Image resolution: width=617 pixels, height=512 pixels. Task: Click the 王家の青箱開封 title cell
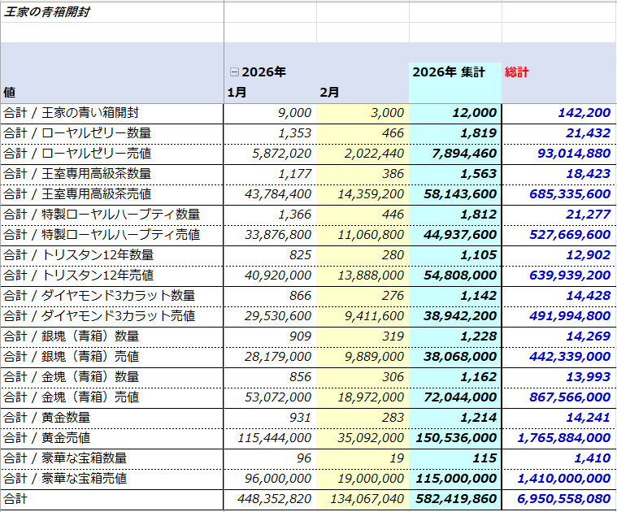point(46,11)
